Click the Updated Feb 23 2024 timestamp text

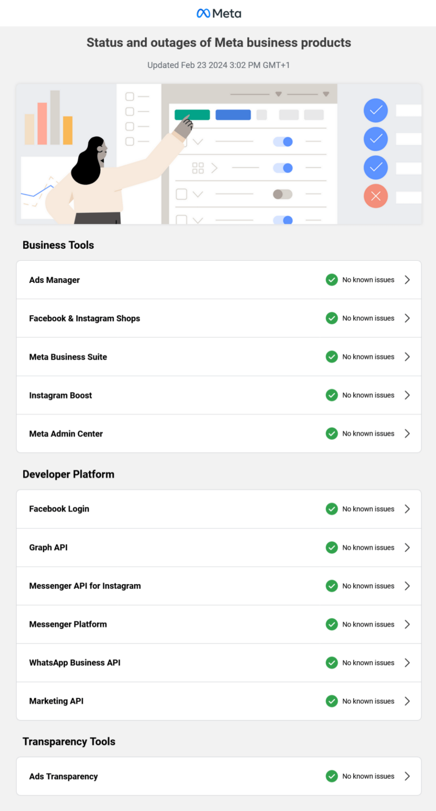click(218, 65)
